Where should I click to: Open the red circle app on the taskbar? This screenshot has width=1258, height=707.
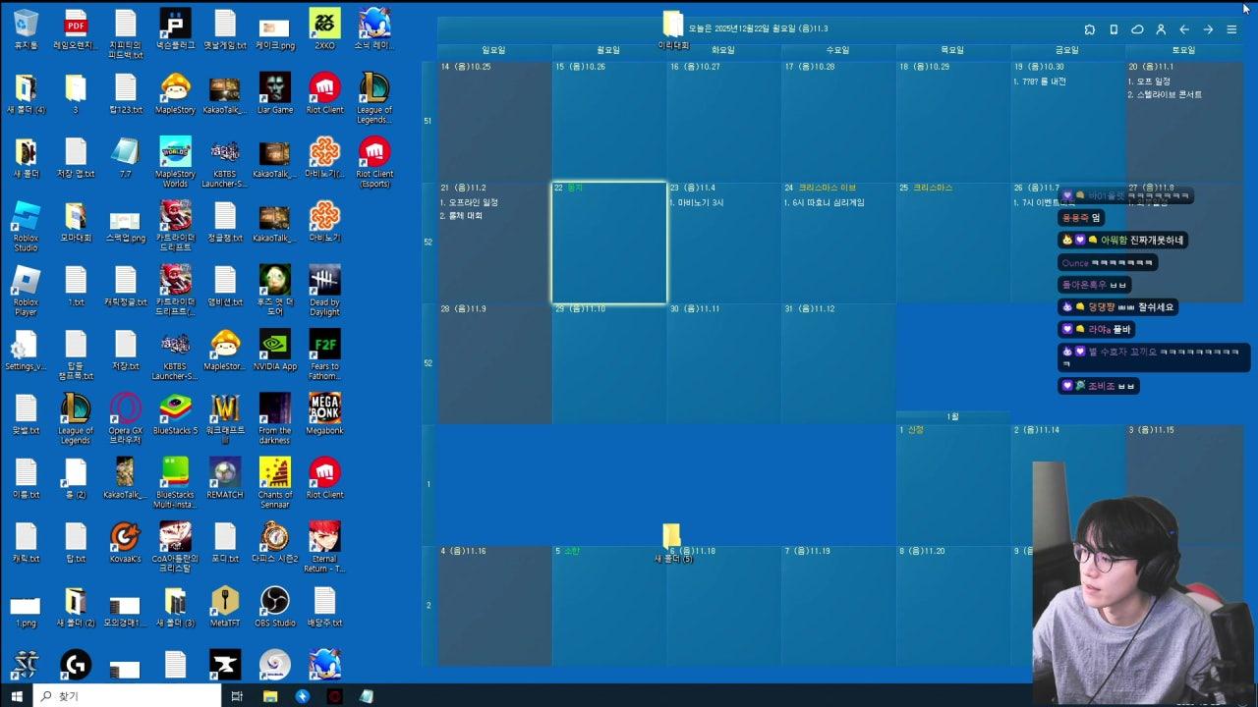(x=334, y=696)
